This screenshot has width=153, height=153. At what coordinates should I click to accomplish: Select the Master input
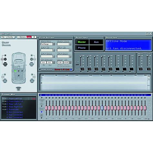82,42
